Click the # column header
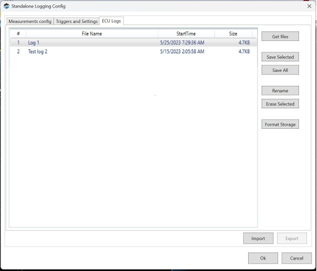This screenshot has width=317, height=271. (x=18, y=33)
